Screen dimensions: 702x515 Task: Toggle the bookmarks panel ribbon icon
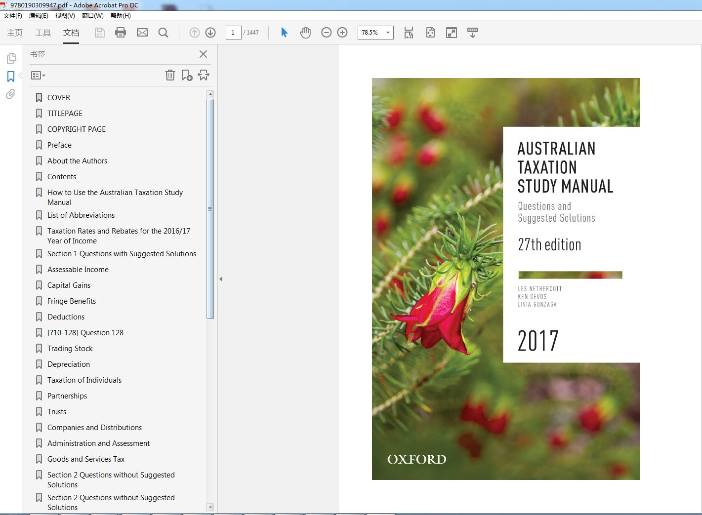[x=11, y=77]
